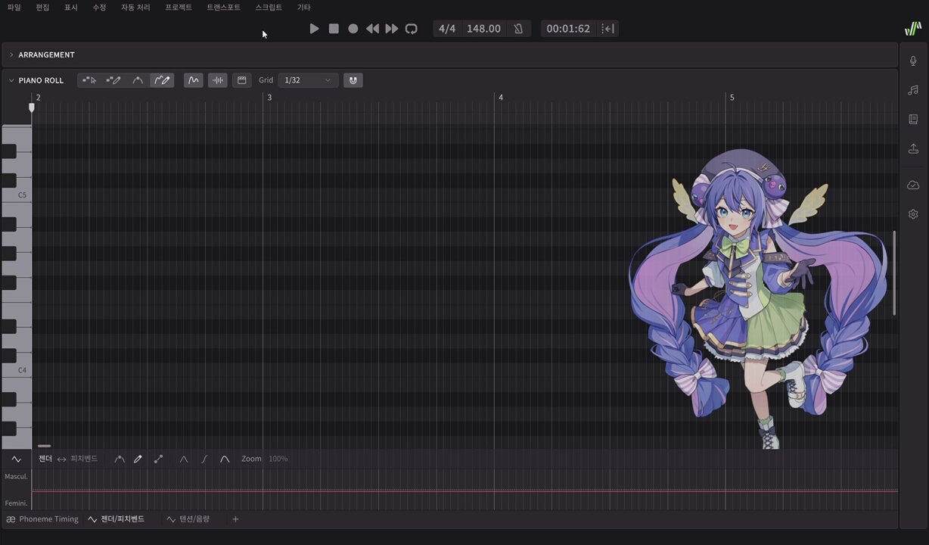Toggle pitch curve display
The height and width of the screenshot is (545, 929).
coord(194,80)
